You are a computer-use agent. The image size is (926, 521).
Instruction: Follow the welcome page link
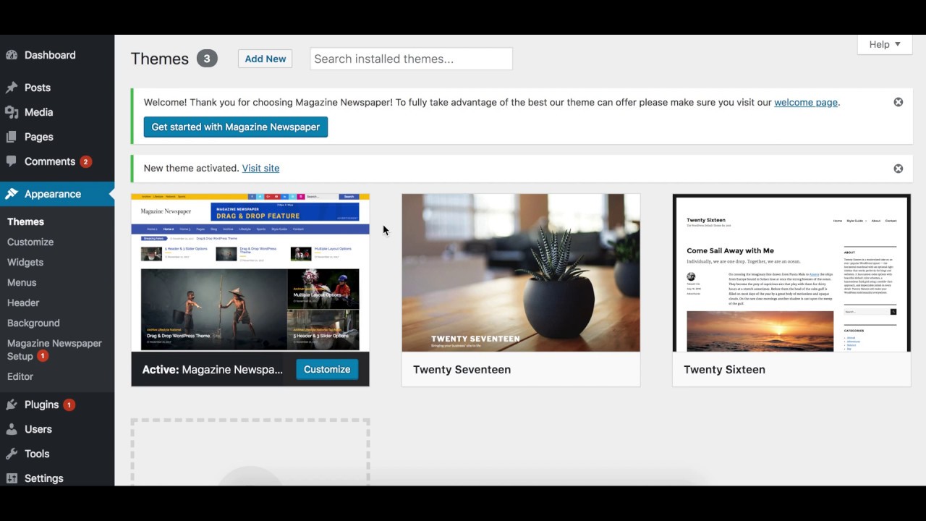[806, 102]
